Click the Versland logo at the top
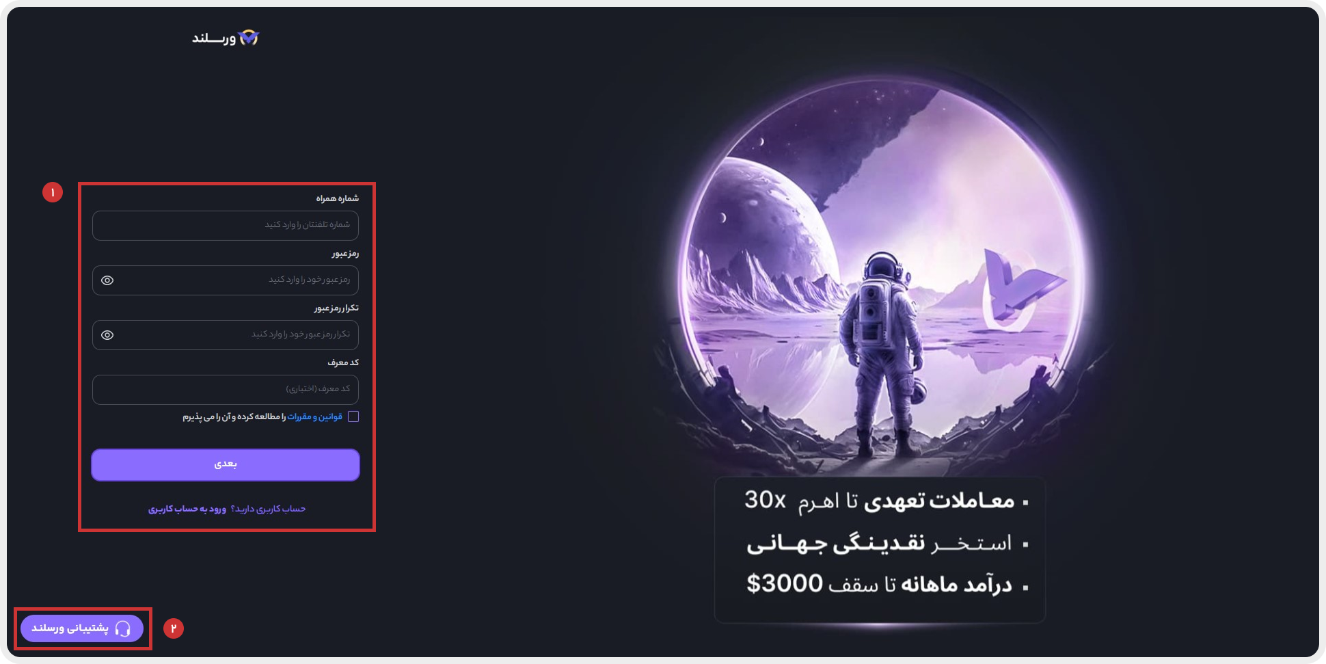 tap(226, 38)
